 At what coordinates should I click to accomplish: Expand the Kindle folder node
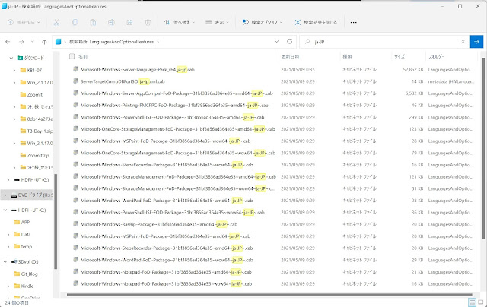point(8,286)
